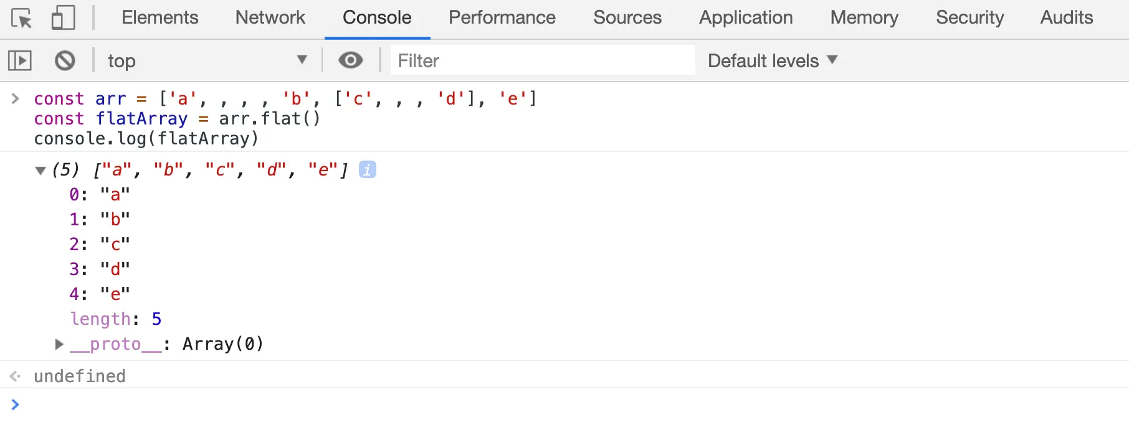Show the console sidebar panel
This screenshot has width=1129, height=427.
pyautogui.click(x=20, y=60)
